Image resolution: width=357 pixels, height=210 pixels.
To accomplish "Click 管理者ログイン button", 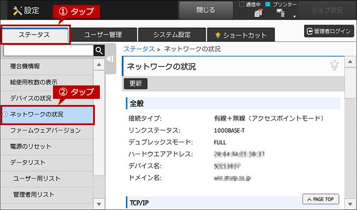I will [329, 31].
